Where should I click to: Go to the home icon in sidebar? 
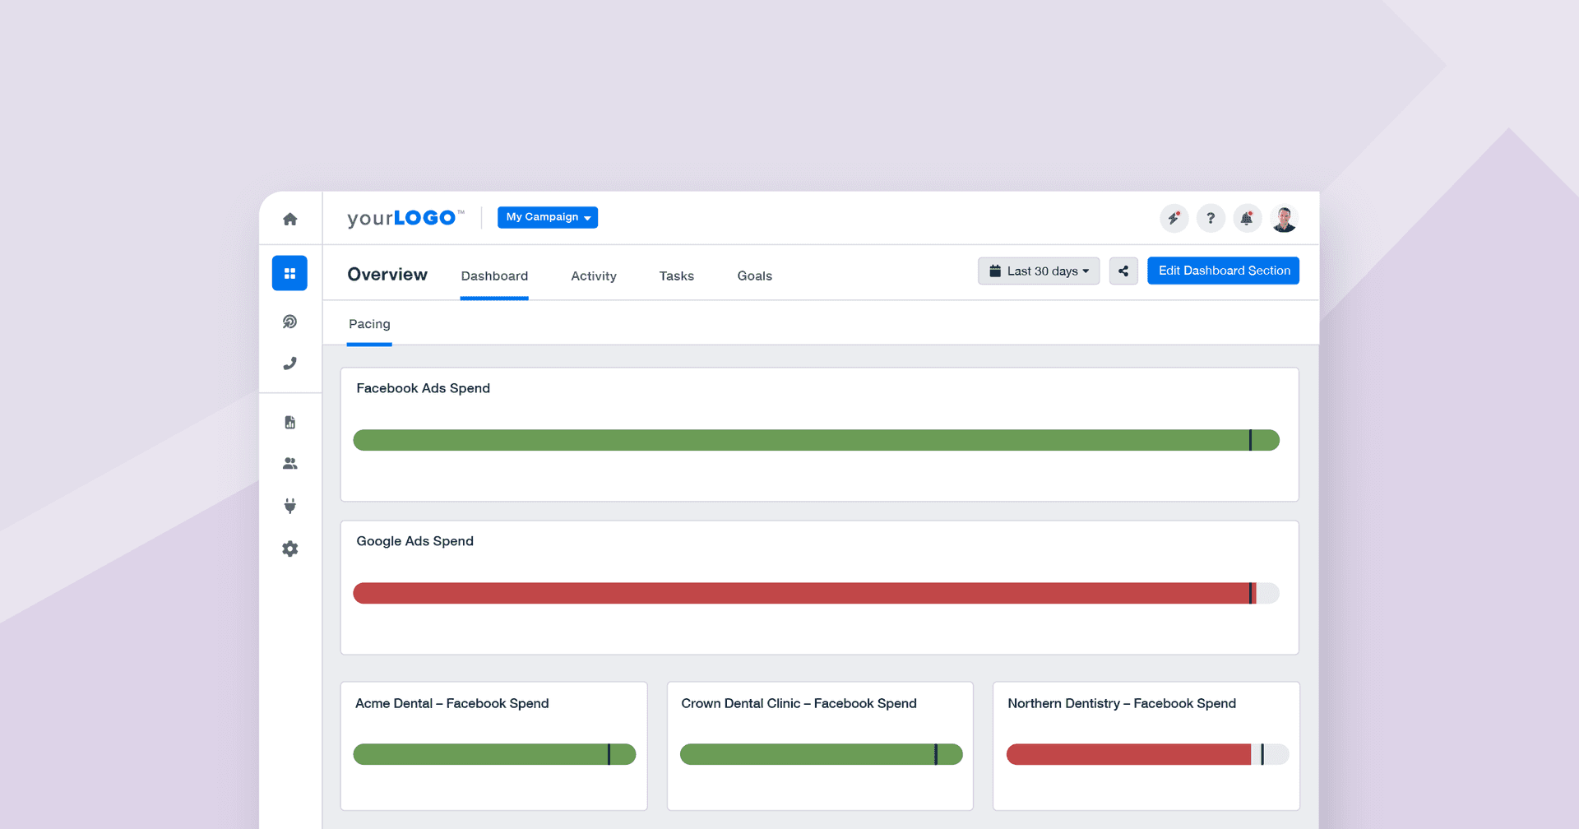tap(289, 219)
